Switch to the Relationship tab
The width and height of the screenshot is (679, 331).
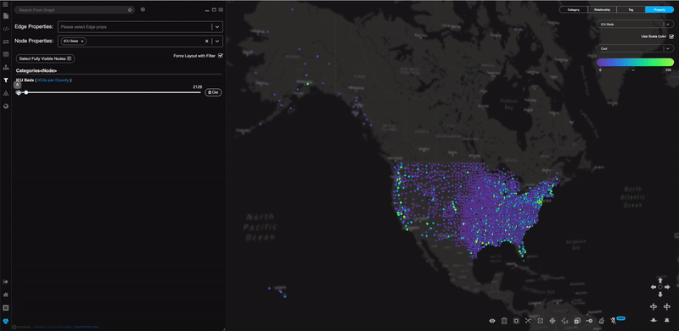602,9
